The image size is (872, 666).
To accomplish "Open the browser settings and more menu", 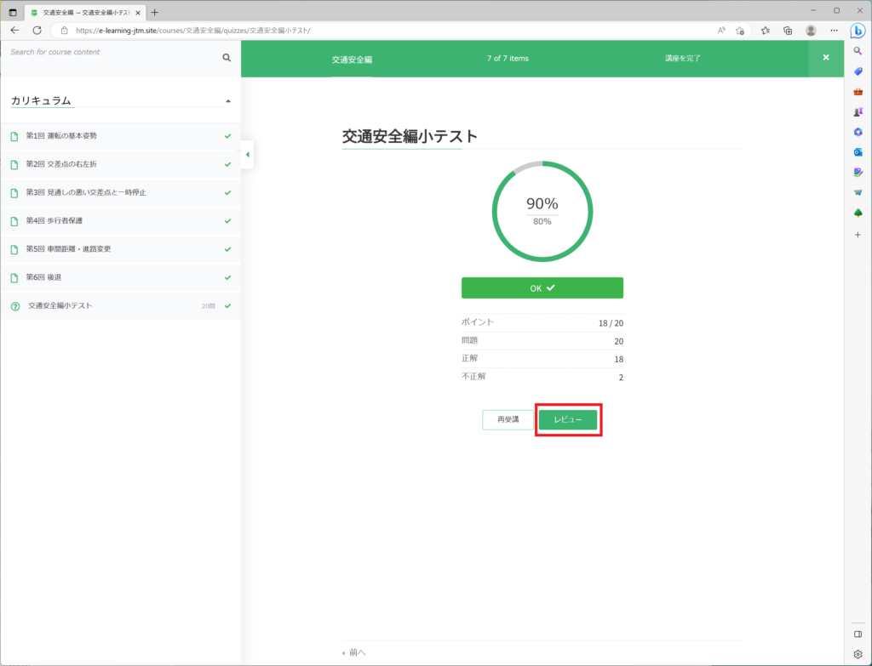I will (x=834, y=30).
